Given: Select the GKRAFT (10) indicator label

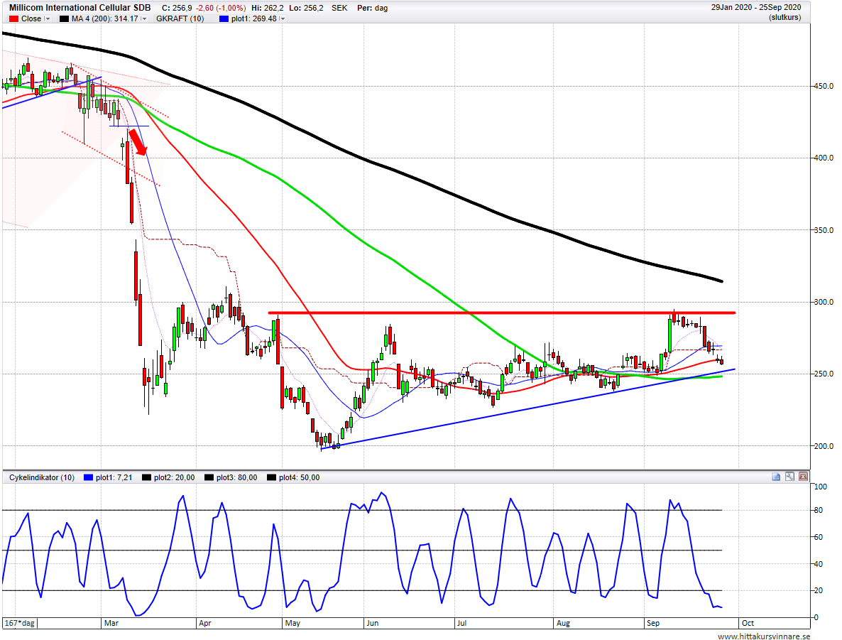Looking at the screenshot, I should [x=180, y=18].
